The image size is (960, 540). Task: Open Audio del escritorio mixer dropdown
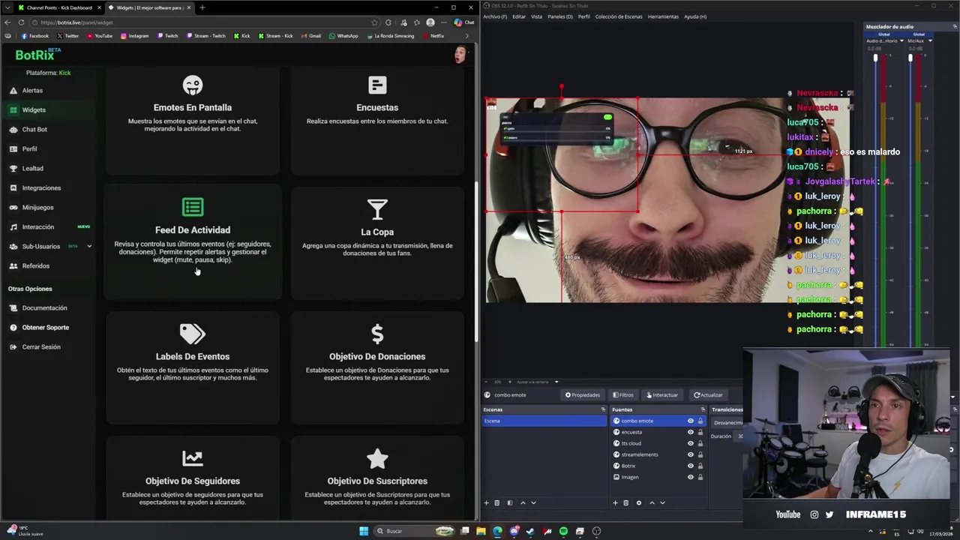point(901,40)
